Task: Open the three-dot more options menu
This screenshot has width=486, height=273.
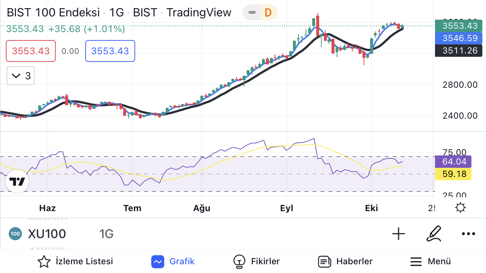Action: 468,234
